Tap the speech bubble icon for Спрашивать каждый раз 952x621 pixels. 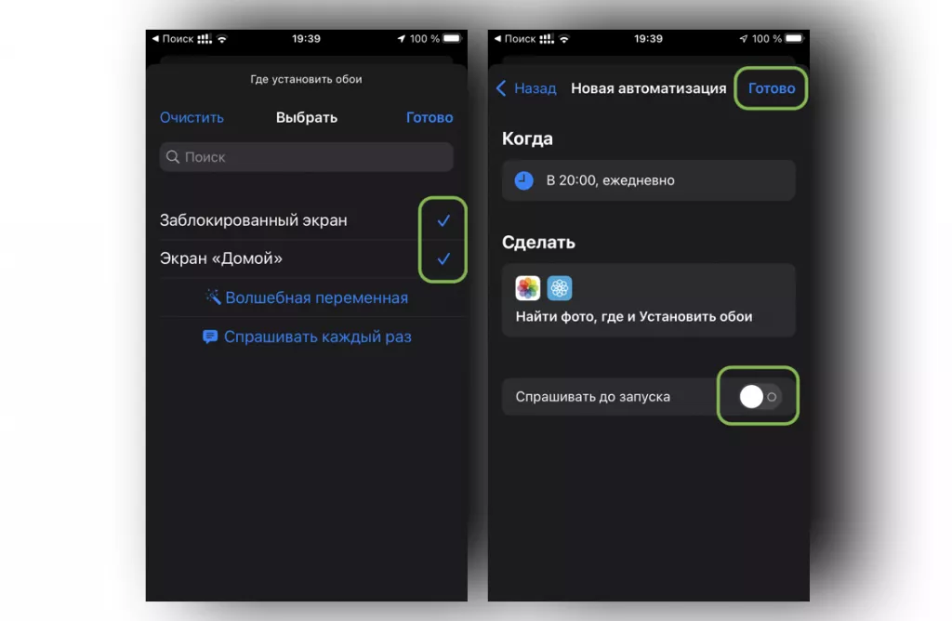pyautogui.click(x=210, y=337)
